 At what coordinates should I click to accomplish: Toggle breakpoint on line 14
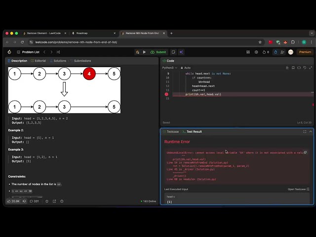[166, 94]
